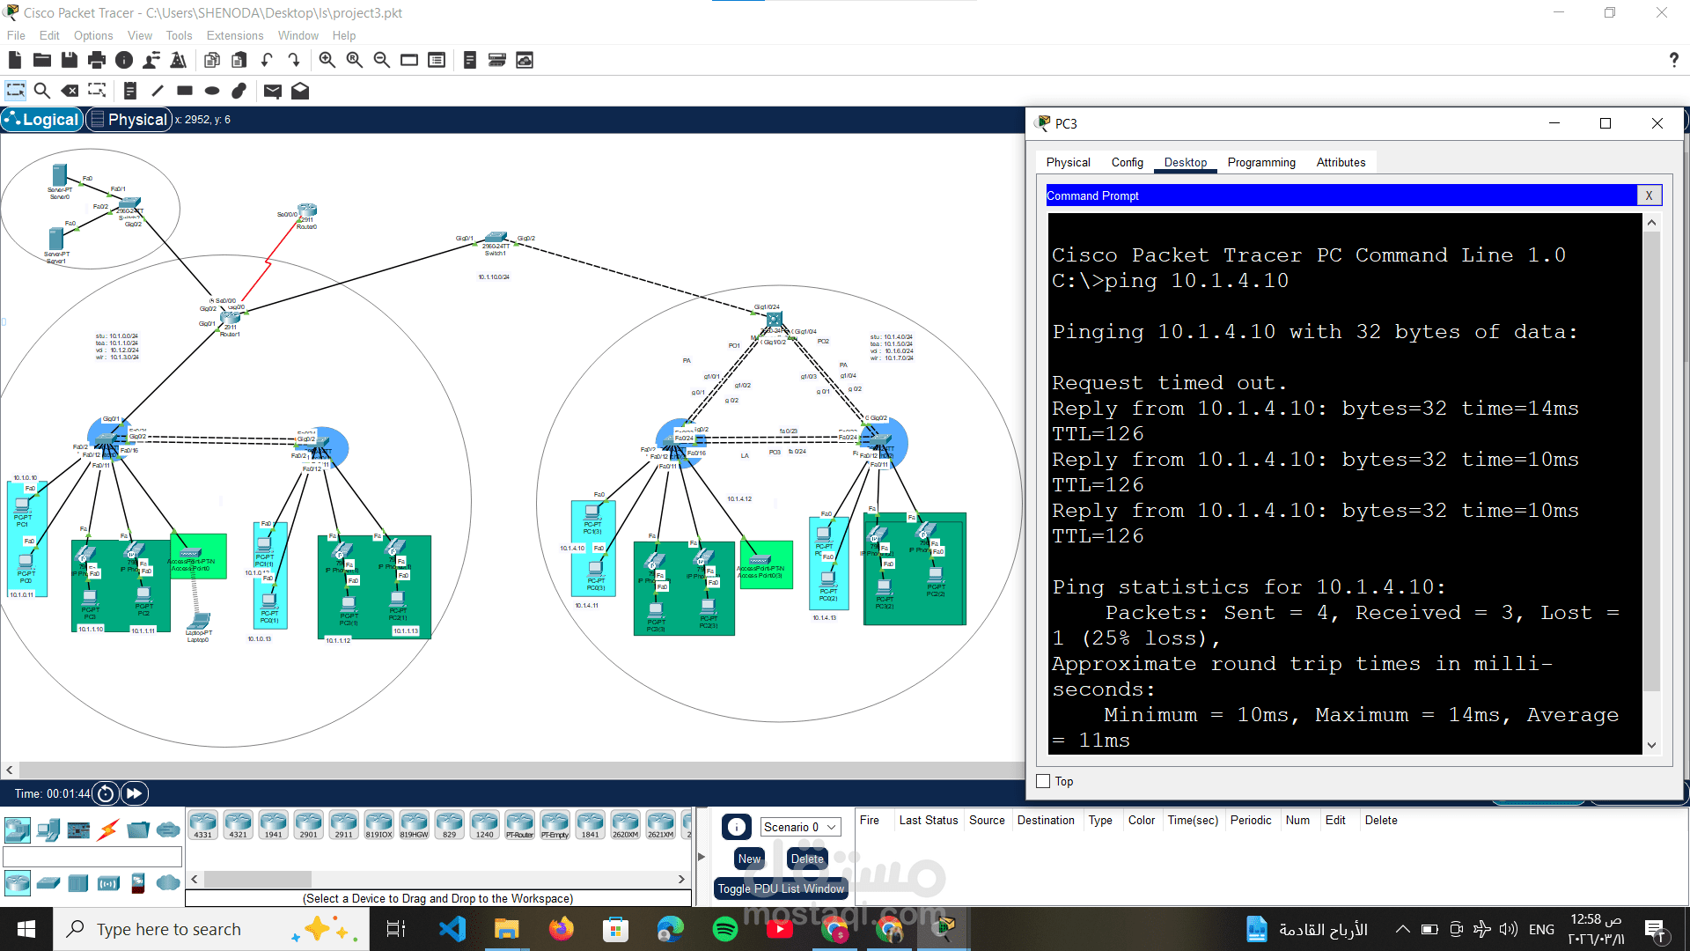
Task: Click Toggle PDU List Window
Action: [x=781, y=888]
